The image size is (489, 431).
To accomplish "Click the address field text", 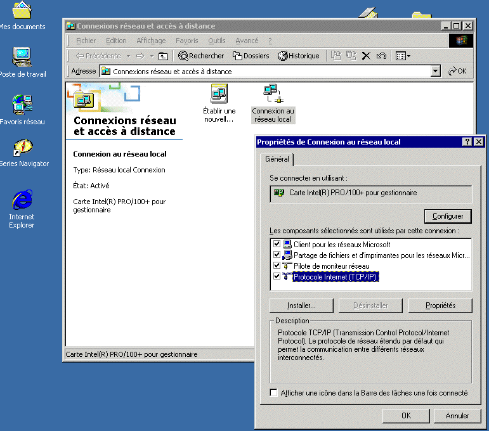I will pyautogui.click(x=172, y=72).
